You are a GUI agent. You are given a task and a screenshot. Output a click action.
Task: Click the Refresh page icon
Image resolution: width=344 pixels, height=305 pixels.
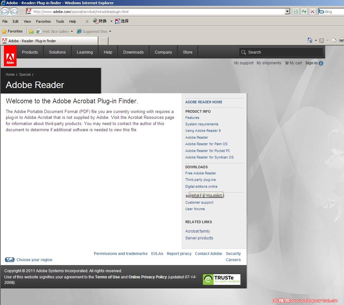(x=304, y=11)
